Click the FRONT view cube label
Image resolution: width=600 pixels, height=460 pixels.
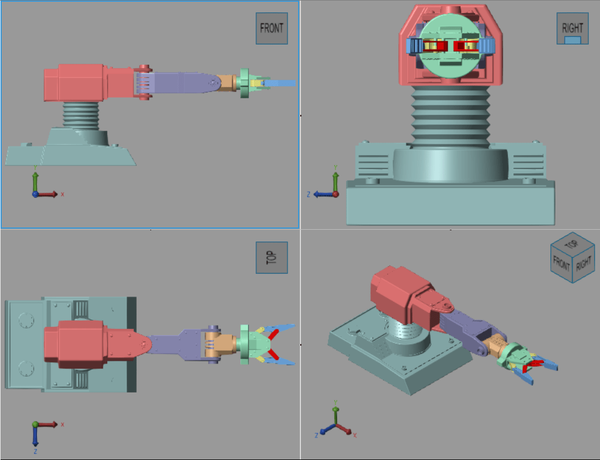tap(272, 28)
